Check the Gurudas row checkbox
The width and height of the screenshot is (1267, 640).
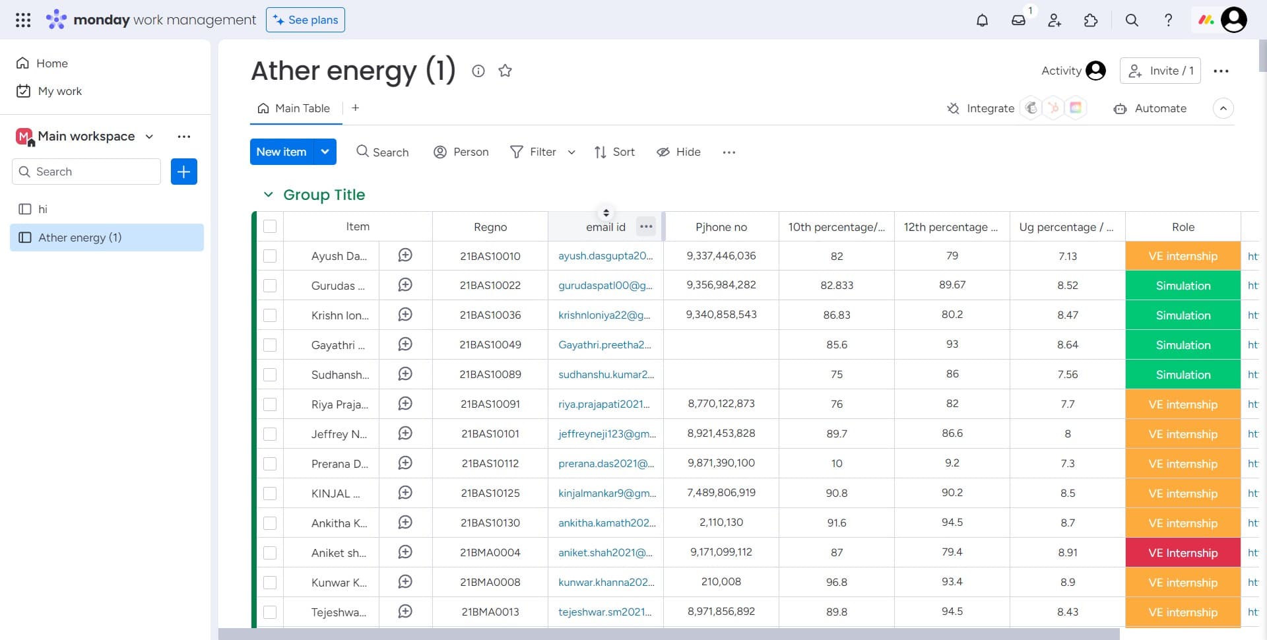coord(270,286)
